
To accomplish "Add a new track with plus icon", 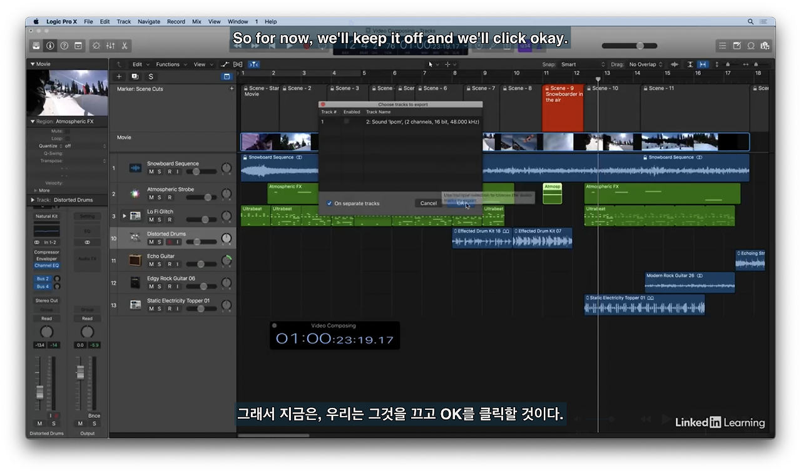I will point(119,76).
